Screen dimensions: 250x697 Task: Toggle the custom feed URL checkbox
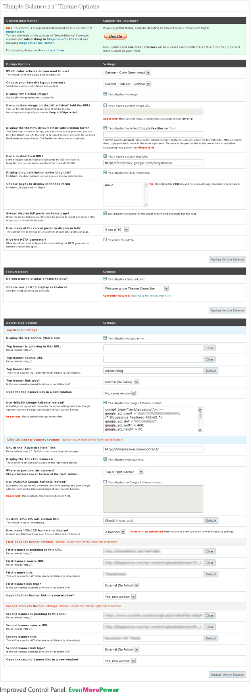pyautogui.click(x=105, y=156)
